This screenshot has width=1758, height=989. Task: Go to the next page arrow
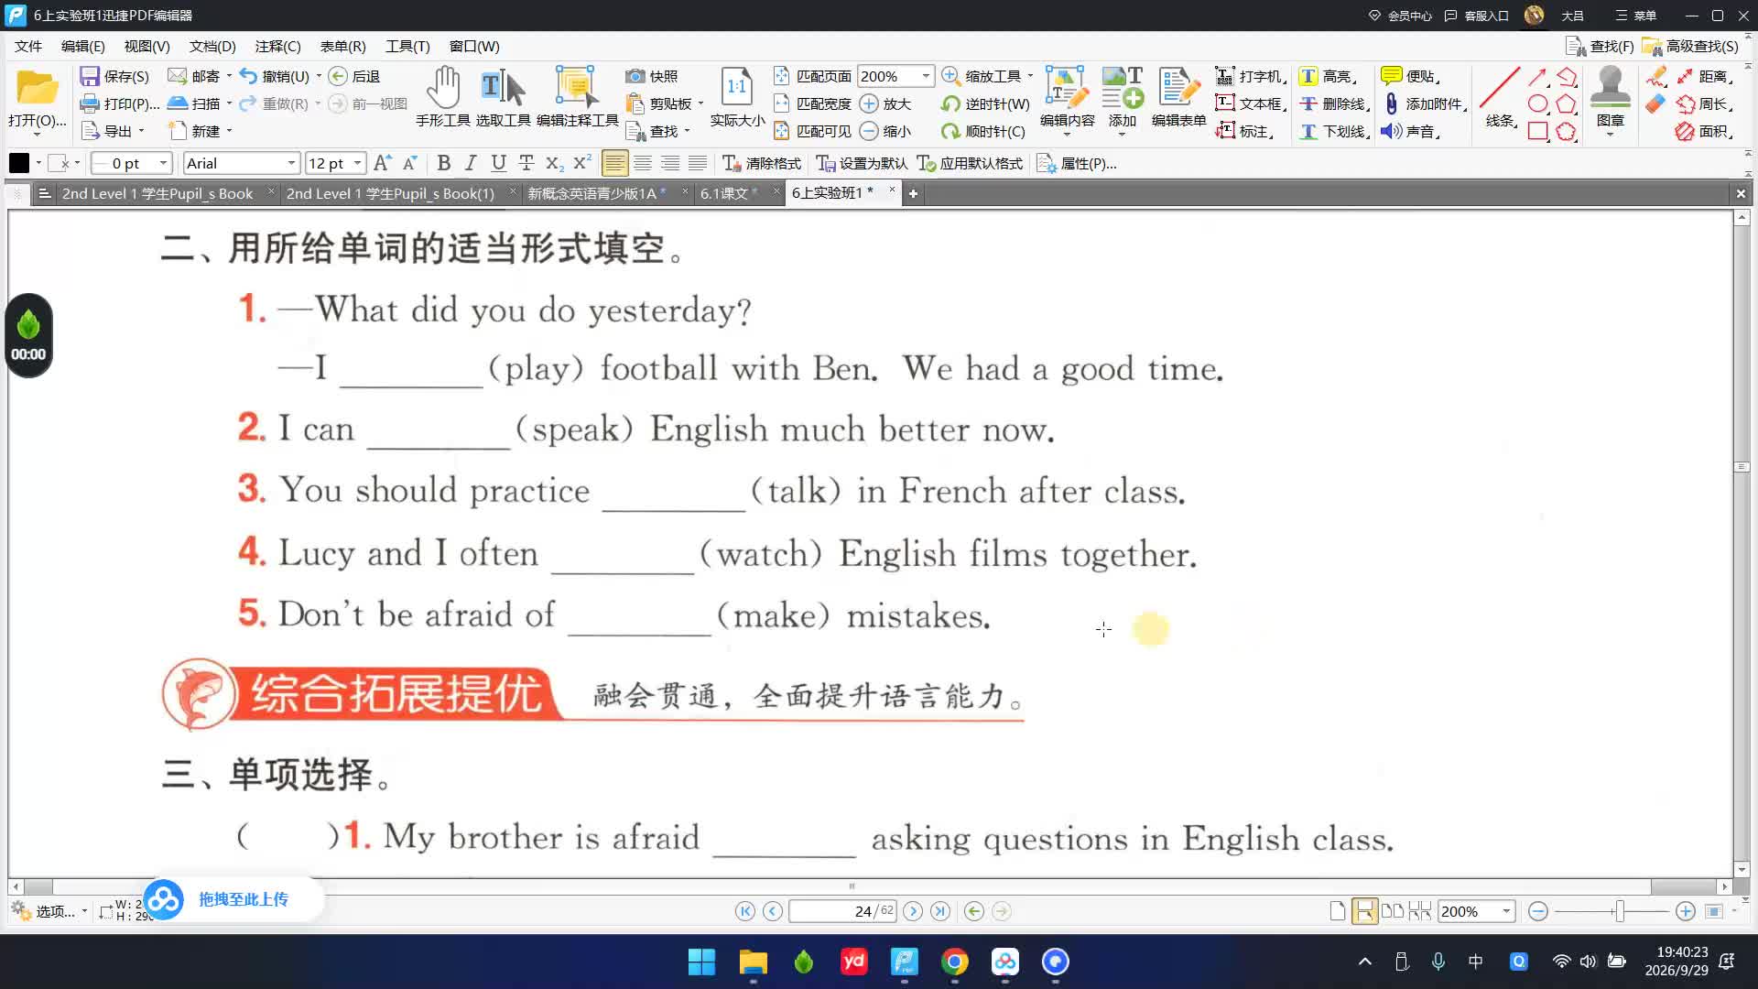[913, 911]
